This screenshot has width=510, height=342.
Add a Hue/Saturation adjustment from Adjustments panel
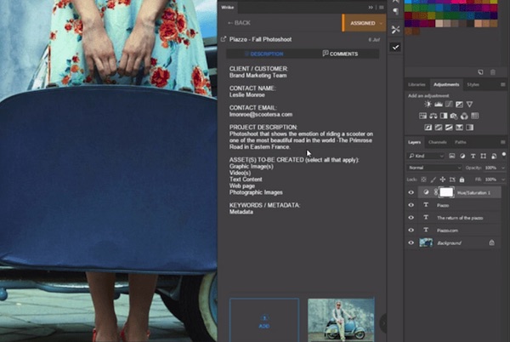point(422,116)
